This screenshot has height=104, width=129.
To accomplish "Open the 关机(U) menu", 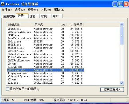I will 46,10.
